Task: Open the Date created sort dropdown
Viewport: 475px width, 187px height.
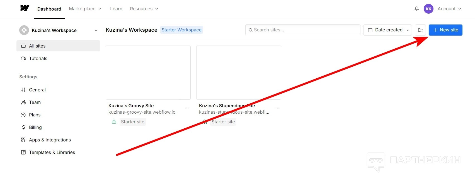Action: click(387, 30)
